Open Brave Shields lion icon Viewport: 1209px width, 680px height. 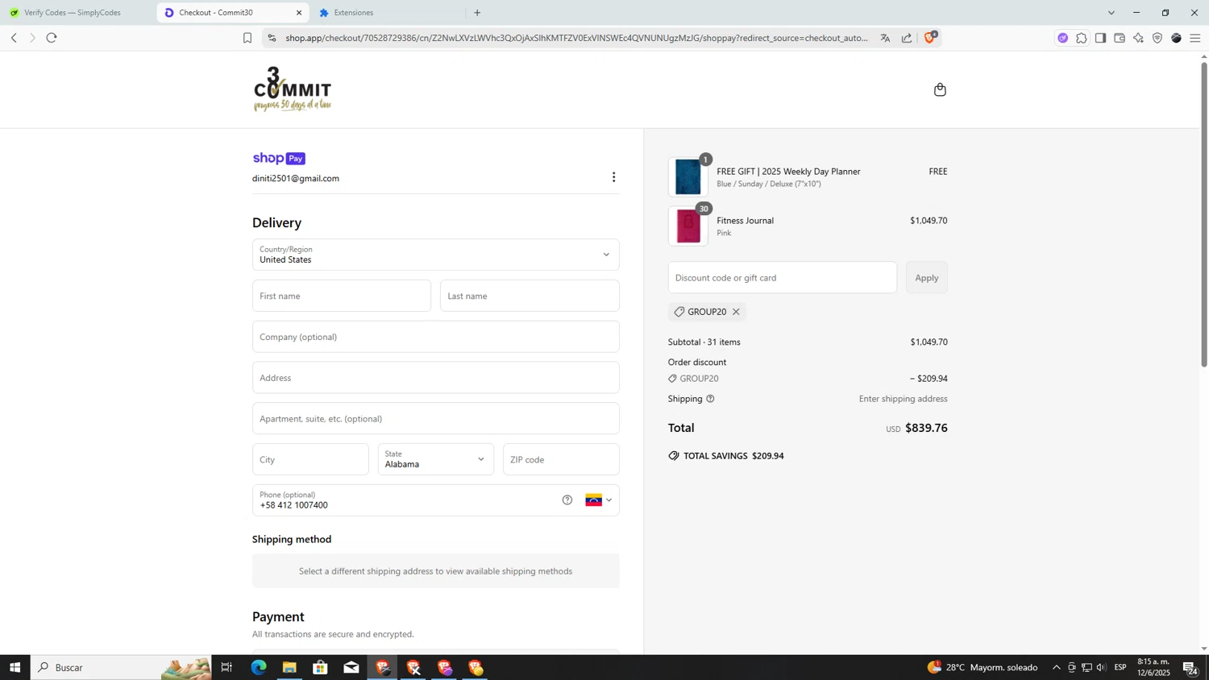click(x=930, y=37)
